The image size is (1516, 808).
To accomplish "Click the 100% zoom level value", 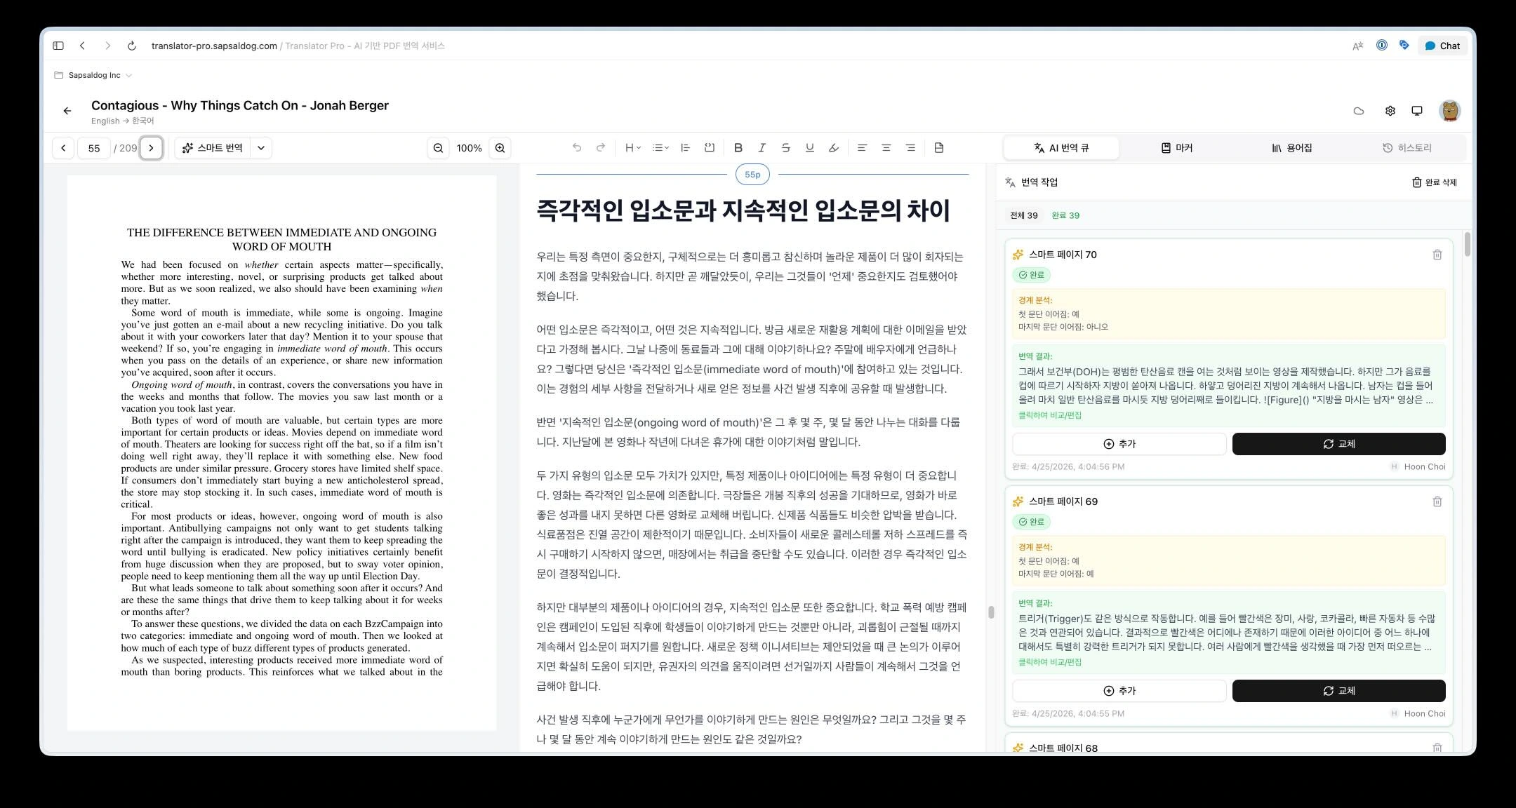I will (x=469, y=148).
